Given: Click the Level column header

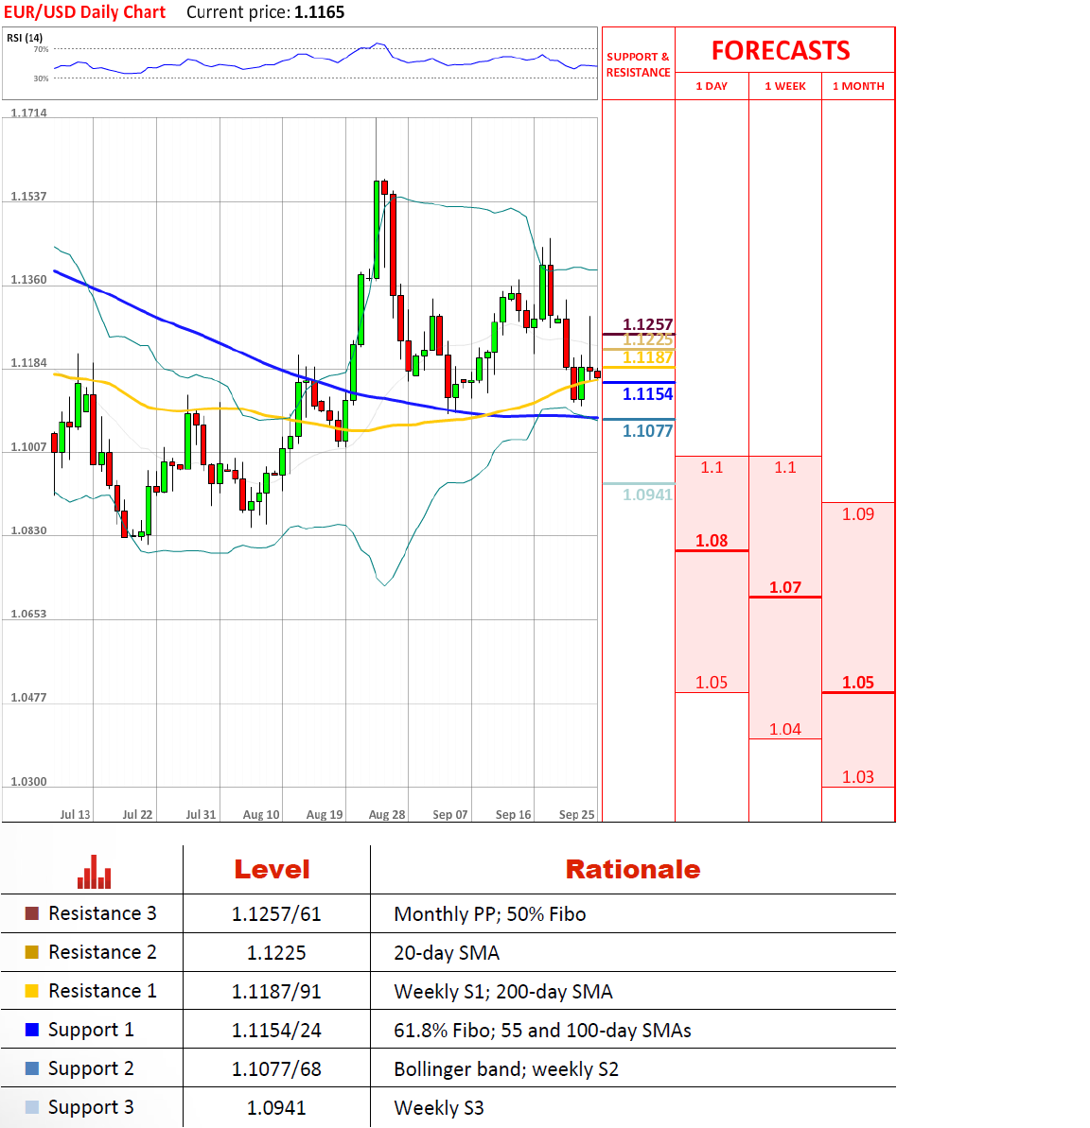Looking at the screenshot, I should point(272,869).
